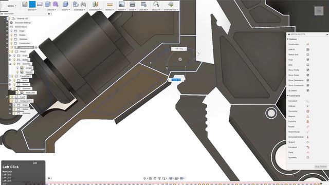
Task: Open the MODIFY menu
Action: 65,10
